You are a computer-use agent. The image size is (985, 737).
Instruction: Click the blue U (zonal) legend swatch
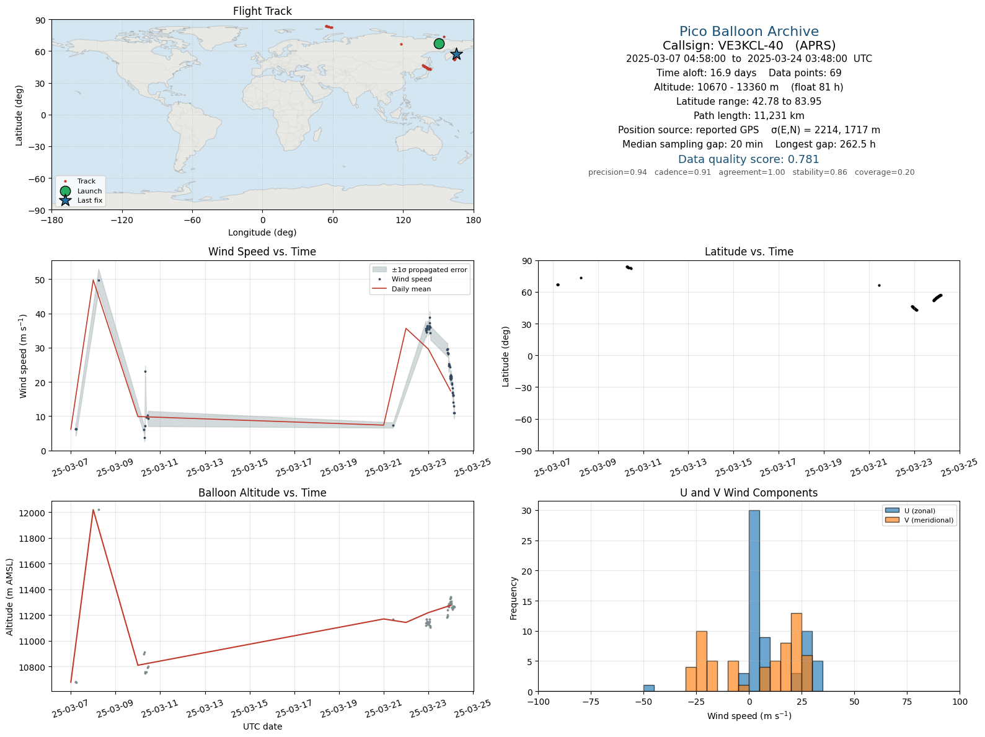(892, 511)
